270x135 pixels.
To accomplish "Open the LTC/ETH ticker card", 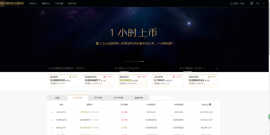I will pyautogui.click(x=167, y=81).
